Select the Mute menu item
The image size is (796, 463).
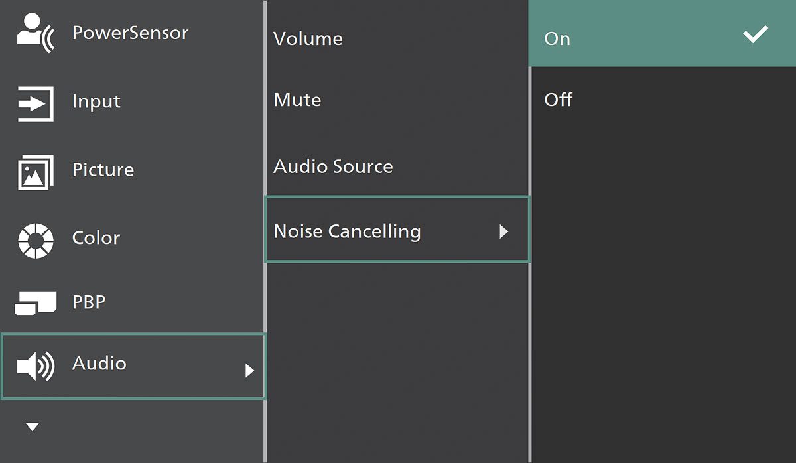click(x=297, y=100)
